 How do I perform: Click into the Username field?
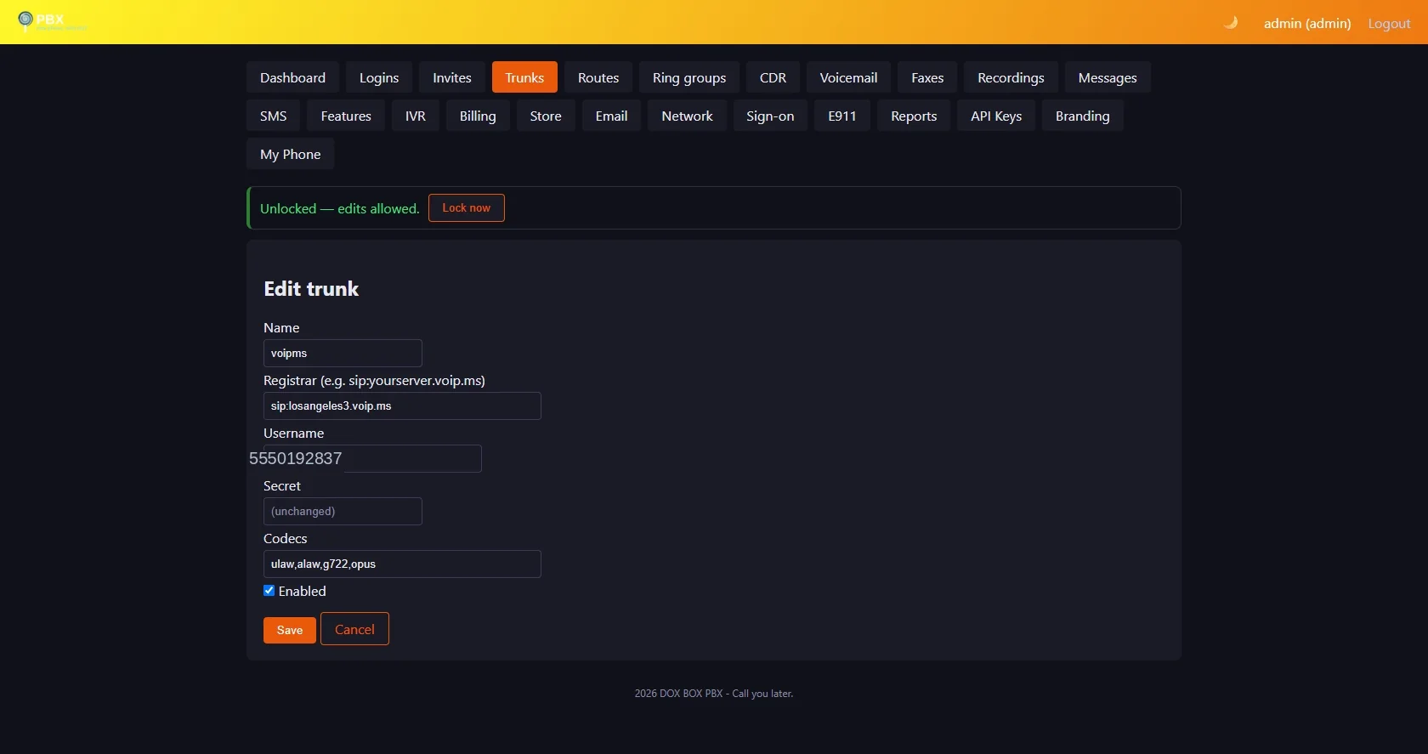[x=372, y=458]
